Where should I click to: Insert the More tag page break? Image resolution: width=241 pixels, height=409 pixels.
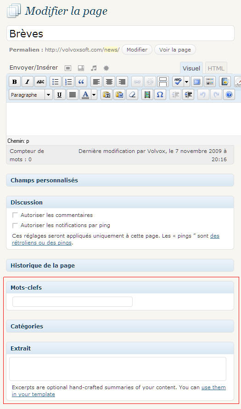(x=163, y=82)
